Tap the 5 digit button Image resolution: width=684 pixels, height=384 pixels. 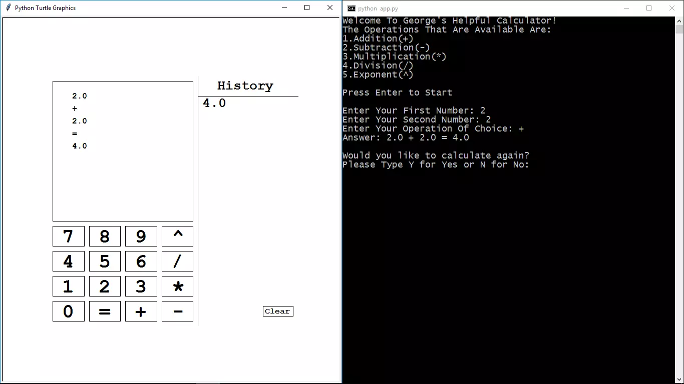105,261
